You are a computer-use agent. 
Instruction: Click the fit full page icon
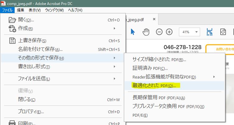(223, 32)
